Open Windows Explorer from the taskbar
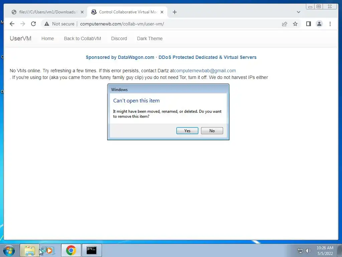The height and width of the screenshot is (257, 342). tap(30, 250)
